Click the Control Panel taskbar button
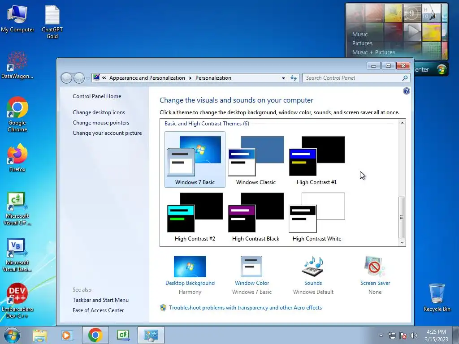 (151, 335)
